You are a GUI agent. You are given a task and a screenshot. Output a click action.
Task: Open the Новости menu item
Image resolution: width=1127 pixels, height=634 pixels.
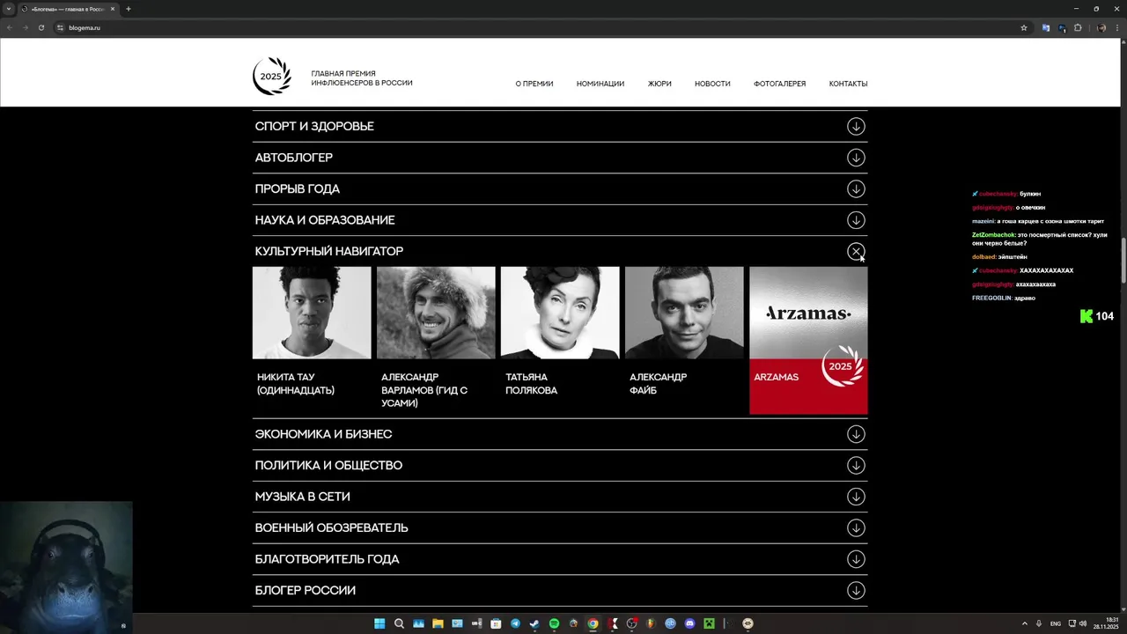(x=712, y=84)
